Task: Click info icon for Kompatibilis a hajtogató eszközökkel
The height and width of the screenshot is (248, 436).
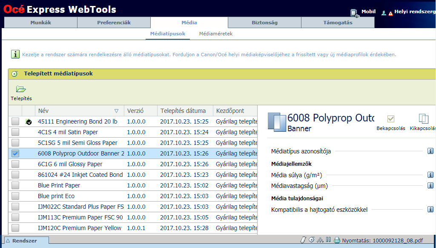Action: coord(430,209)
